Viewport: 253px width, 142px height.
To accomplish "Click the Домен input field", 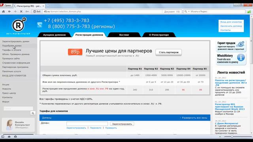I will click(x=87, y=124).
